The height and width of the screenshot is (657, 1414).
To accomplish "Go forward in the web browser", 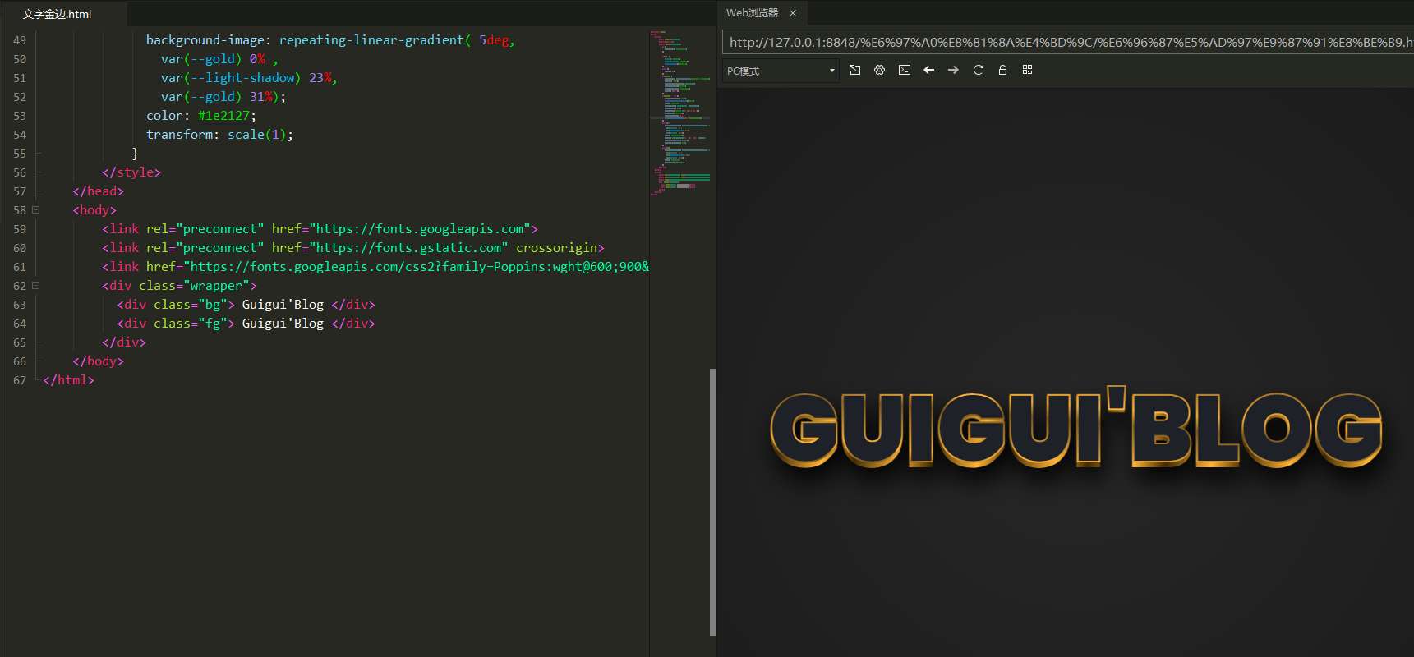I will tap(953, 70).
